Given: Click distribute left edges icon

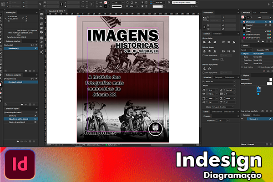Looking at the screenshot, I should click(x=223, y=51).
